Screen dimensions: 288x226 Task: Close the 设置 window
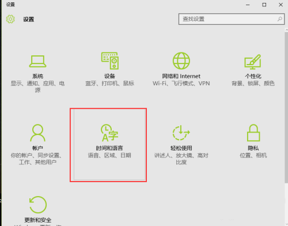coord(281,5)
